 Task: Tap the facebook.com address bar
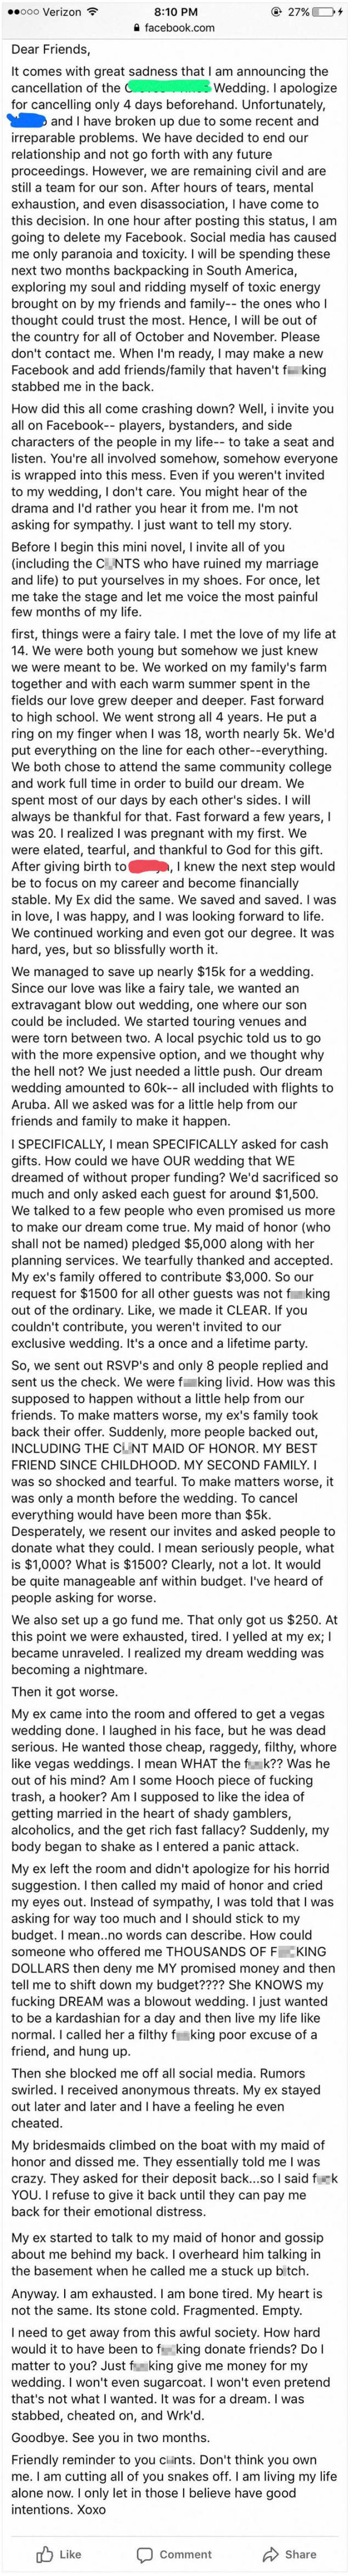[x=175, y=28]
